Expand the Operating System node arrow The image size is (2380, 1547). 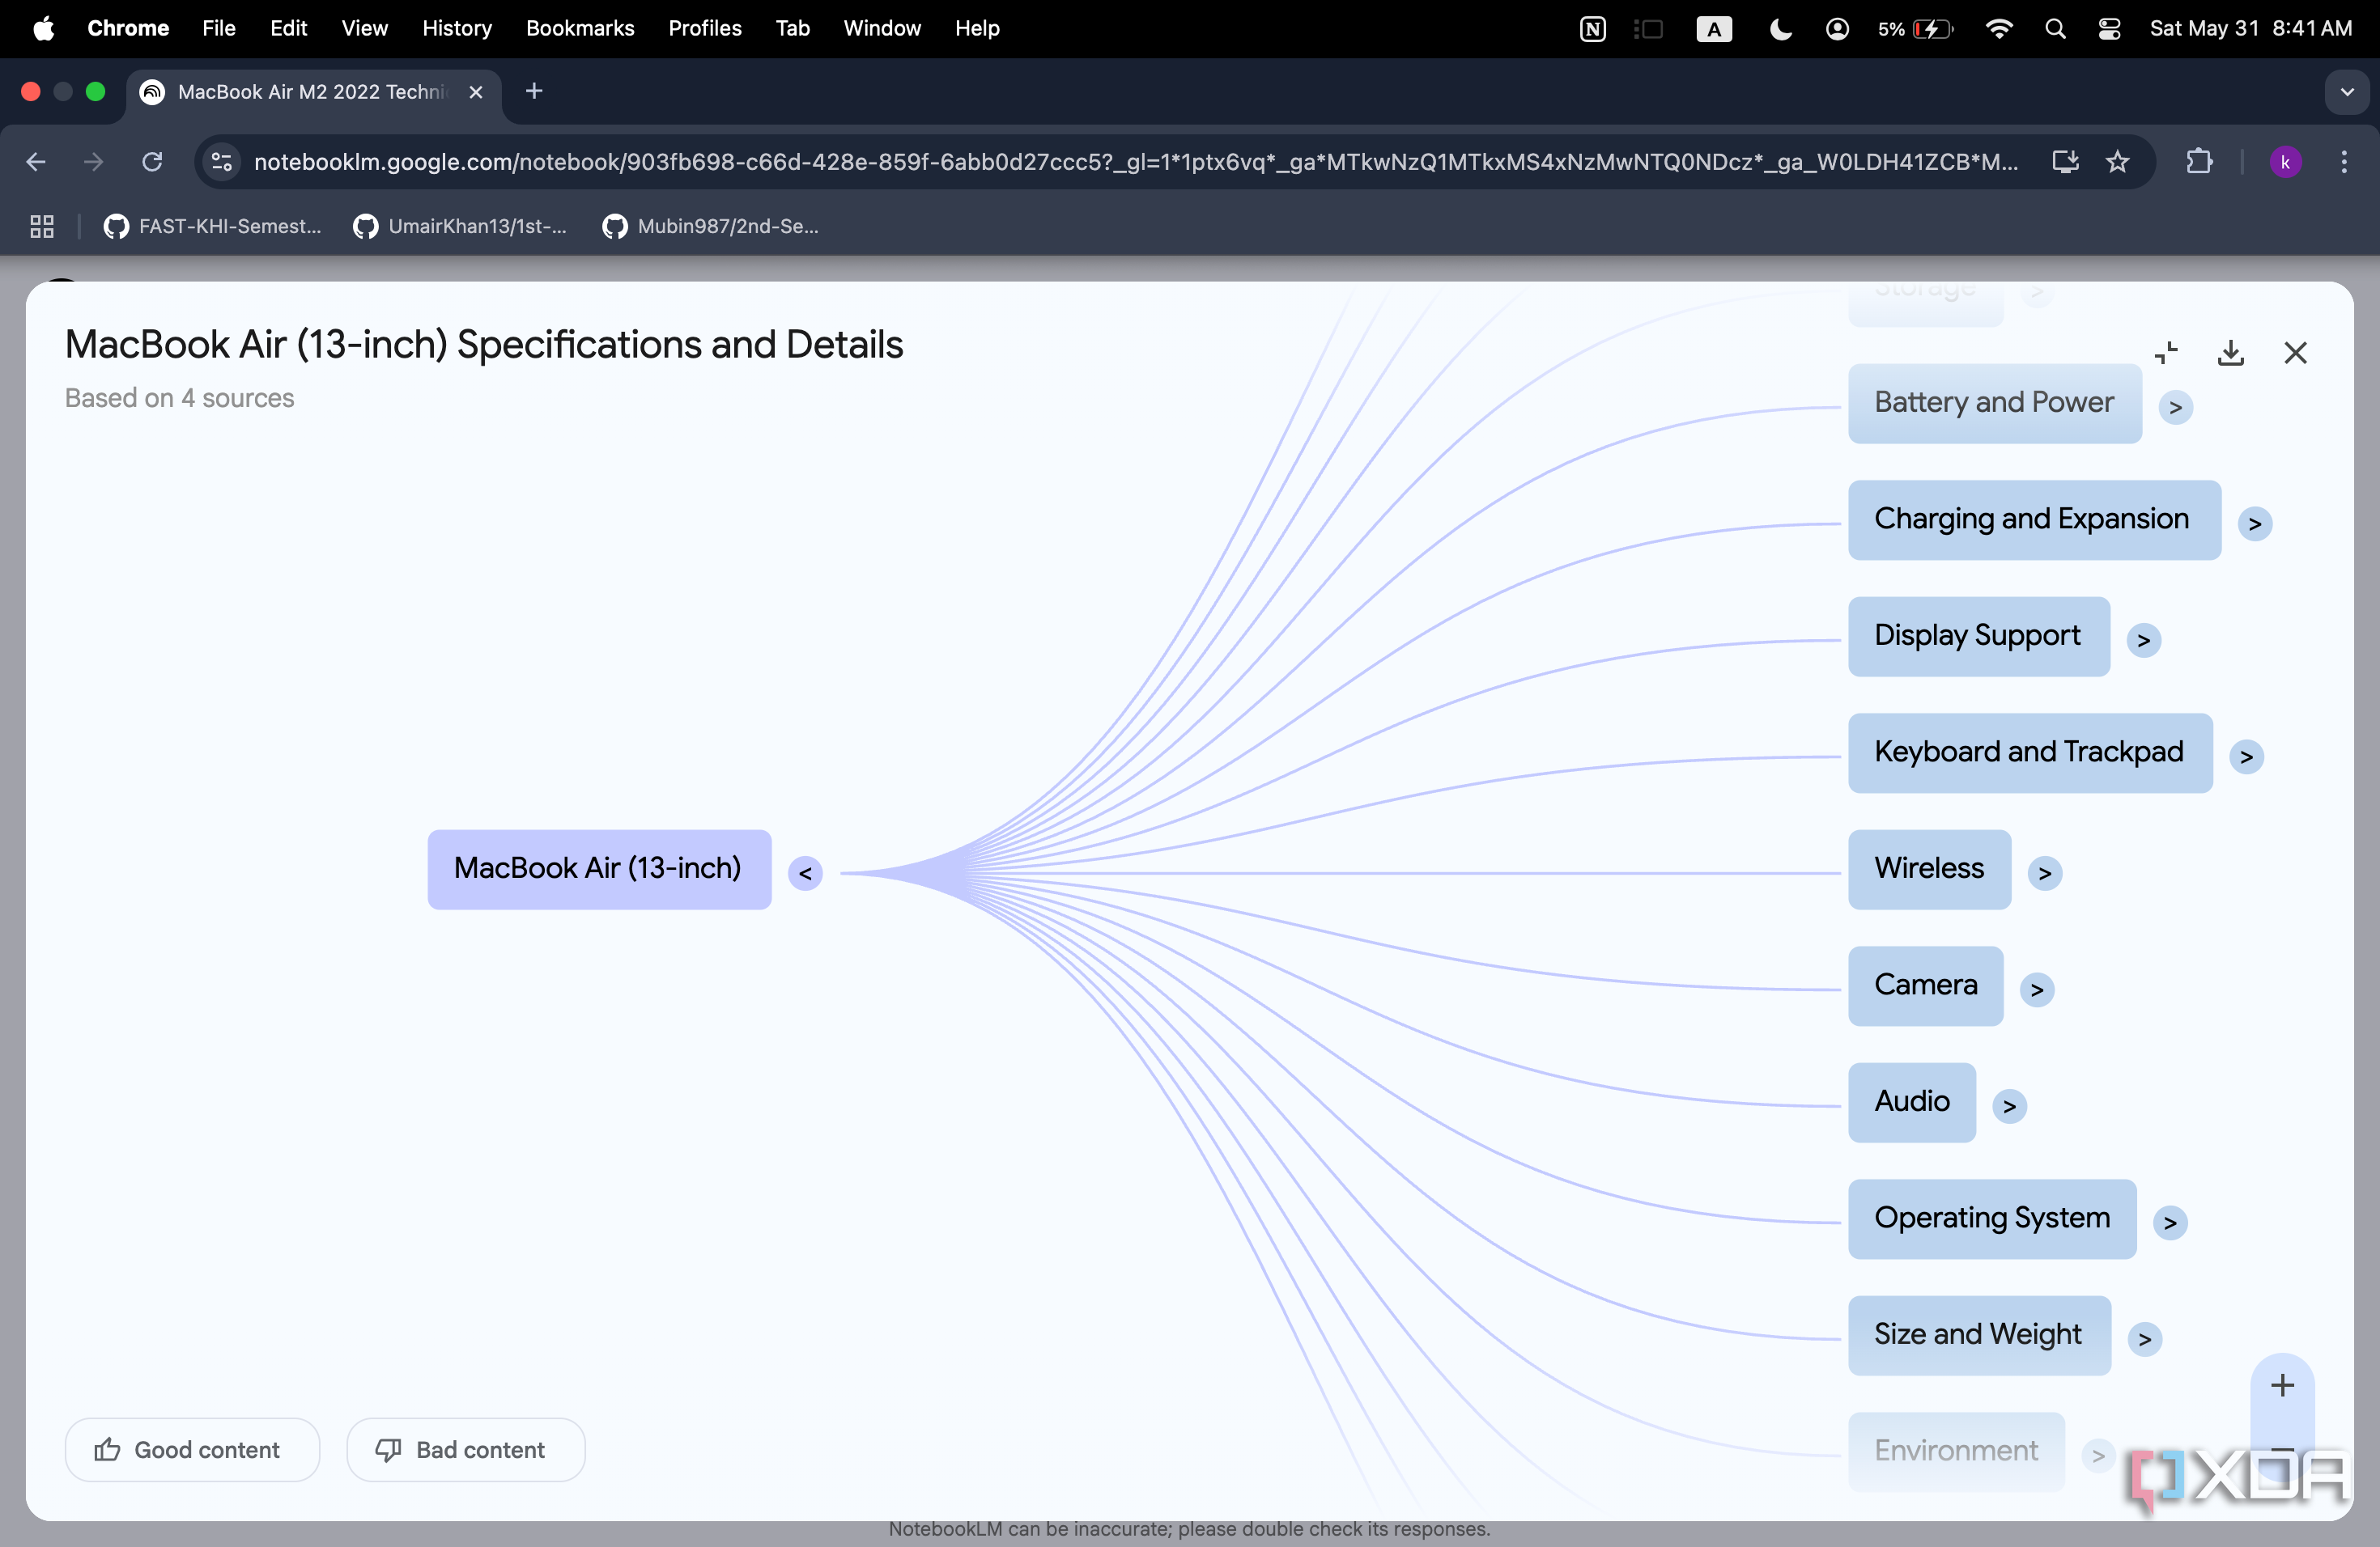[2169, 1223]
